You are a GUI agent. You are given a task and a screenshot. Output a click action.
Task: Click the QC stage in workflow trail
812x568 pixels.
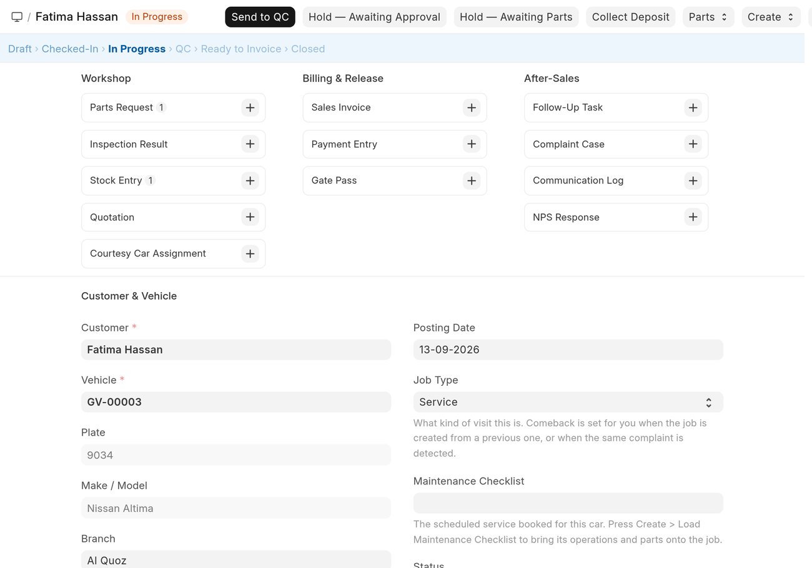coord(183,49)
